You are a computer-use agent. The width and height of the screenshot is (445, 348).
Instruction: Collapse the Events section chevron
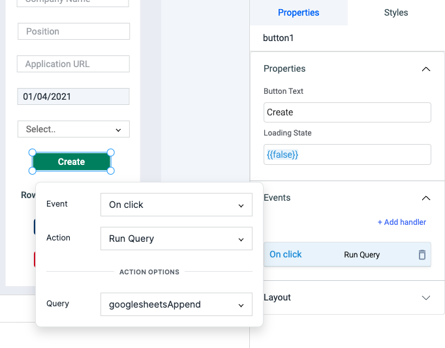coord(425,197)
